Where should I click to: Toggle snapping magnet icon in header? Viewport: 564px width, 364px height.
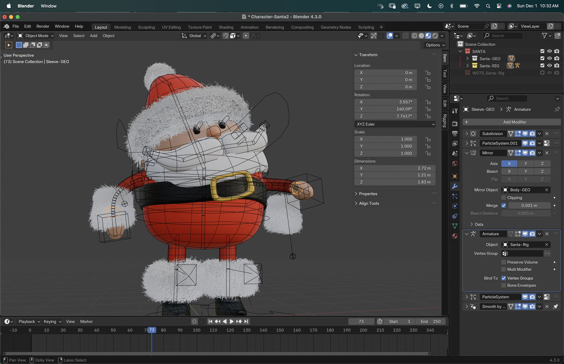point(226,36)
